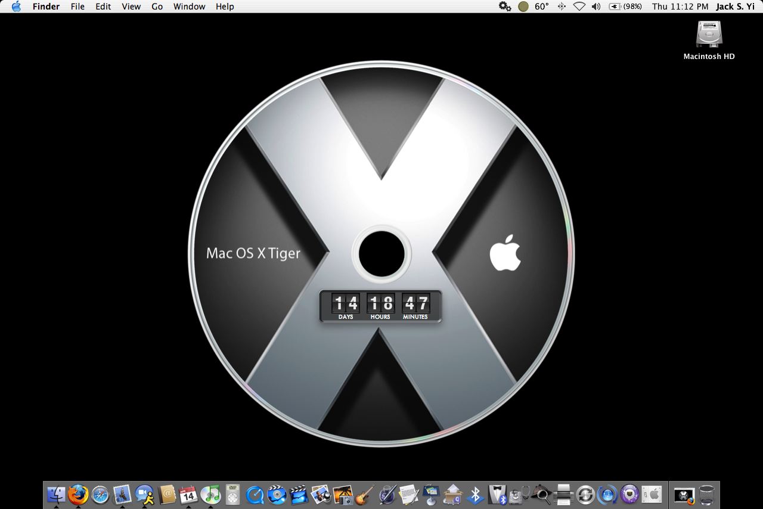Open the purple network utility icon in Dock

[x=629, y=494]
